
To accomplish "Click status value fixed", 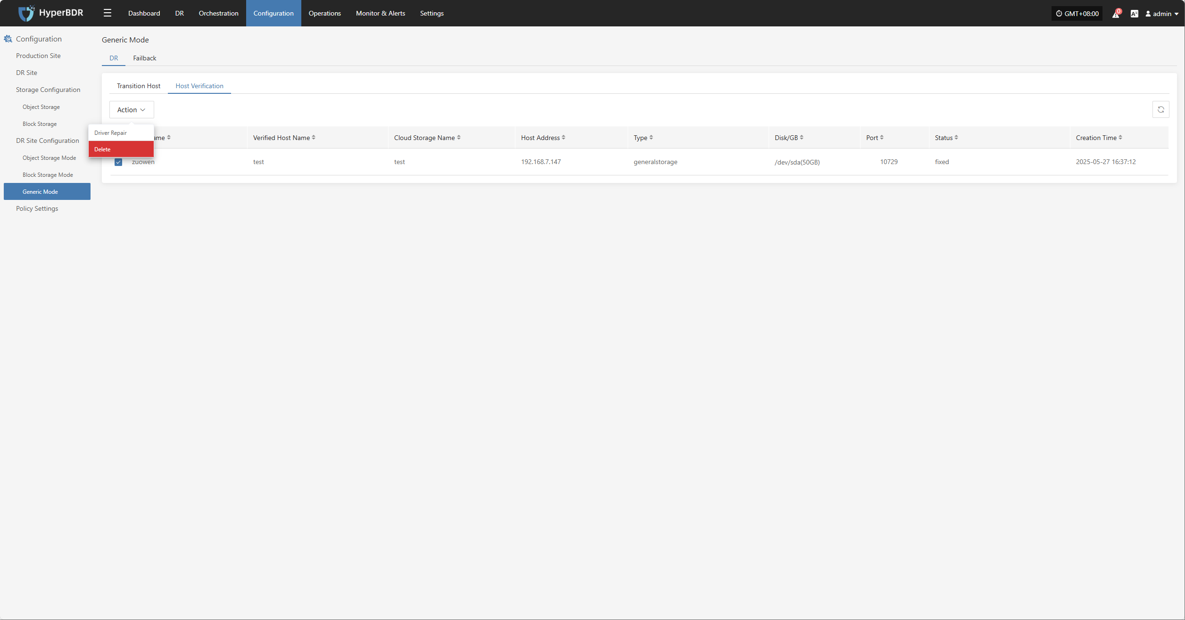I will coord(942,162).
